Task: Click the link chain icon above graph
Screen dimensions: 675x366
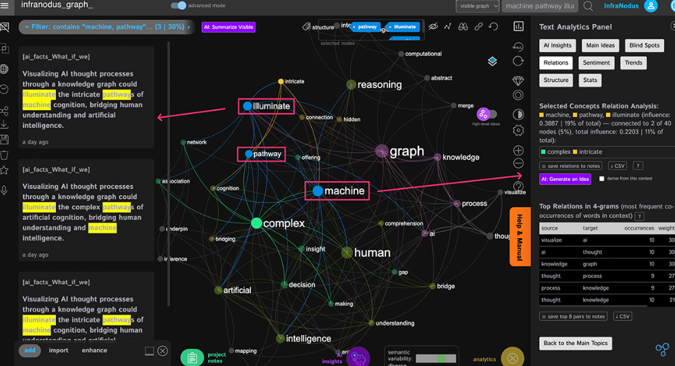Action: (478, 27)
